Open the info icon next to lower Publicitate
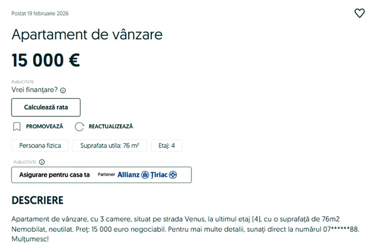368x248 pixels. (x=42, y=162)
